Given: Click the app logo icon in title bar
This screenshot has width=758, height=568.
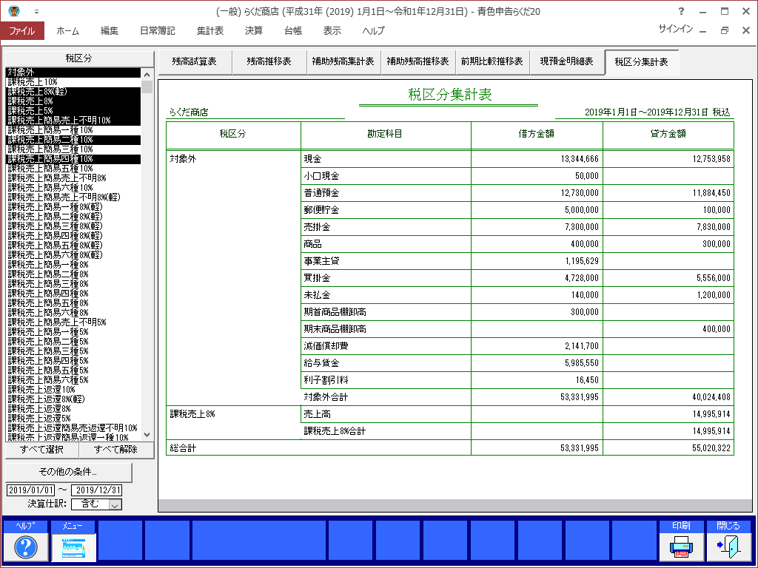Looking at the screenshot, I should [15, 11].
